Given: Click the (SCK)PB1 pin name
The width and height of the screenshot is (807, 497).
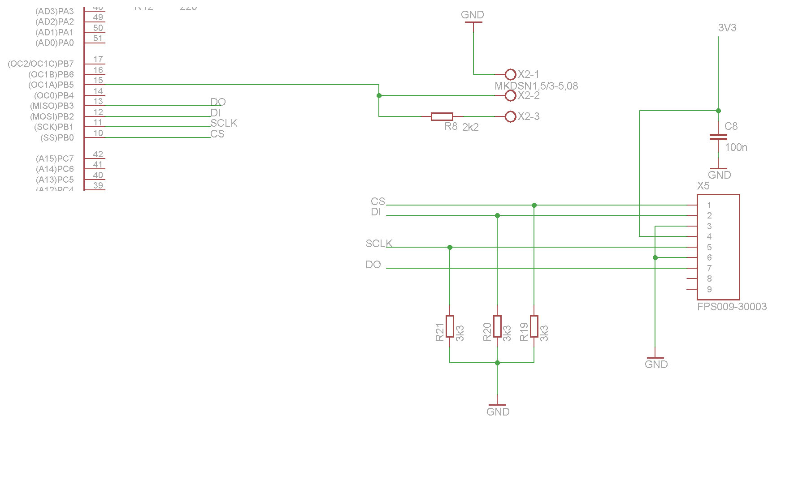Looking at the screenshot, I should coord(54,127).
